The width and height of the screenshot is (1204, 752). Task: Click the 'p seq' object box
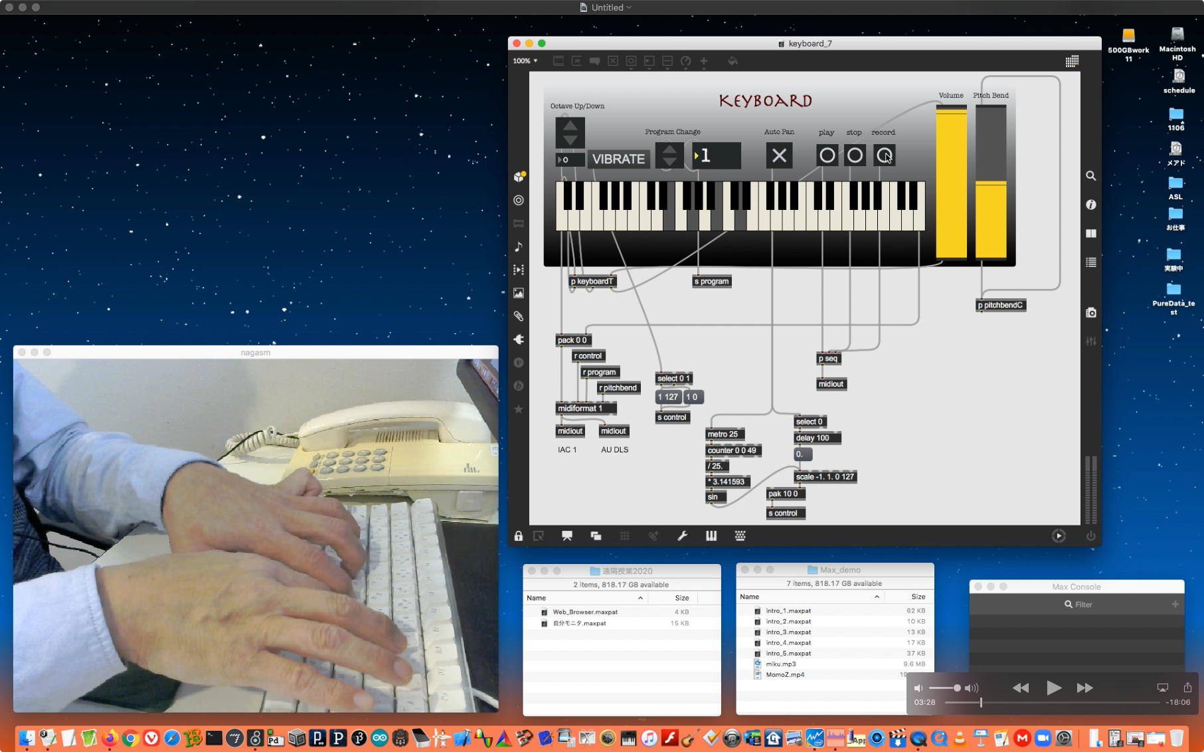(x=828, y=359)
